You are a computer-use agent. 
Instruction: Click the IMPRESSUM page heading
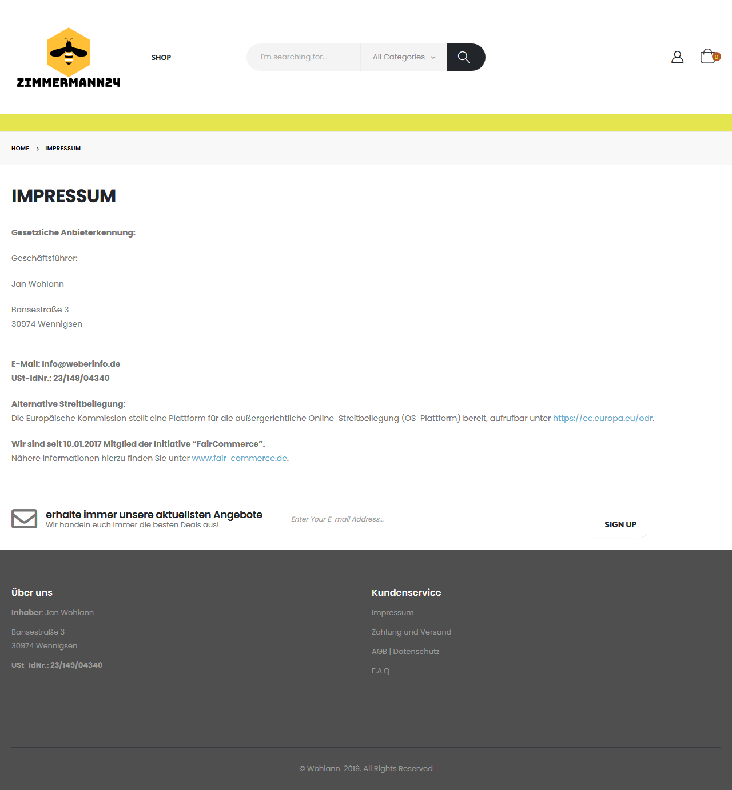point(63,196)
